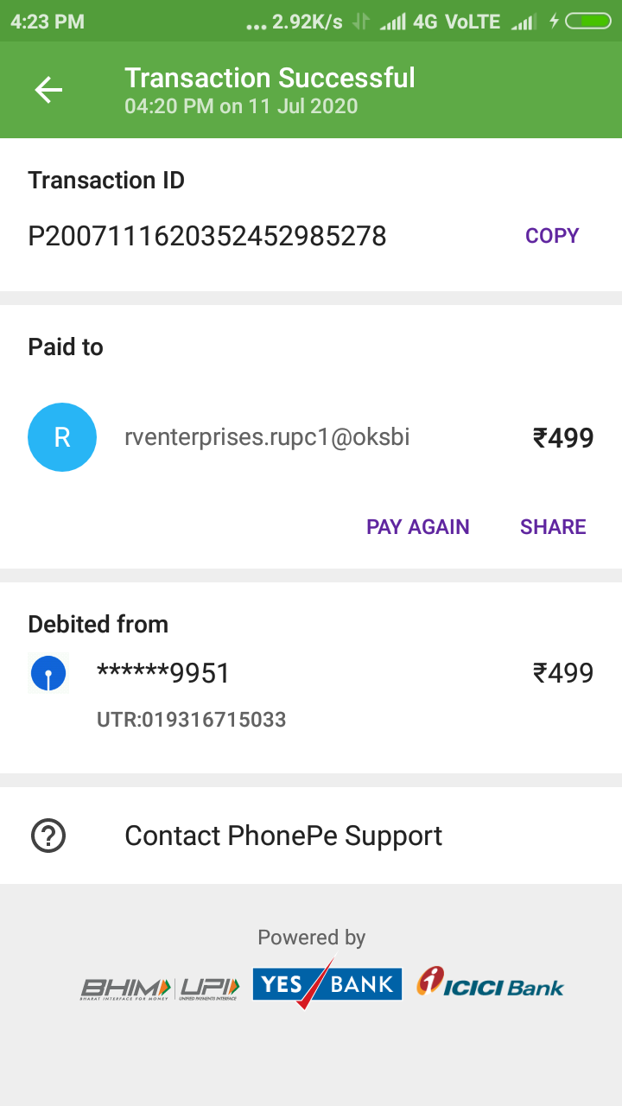
Task: Click the blue R recipient avatar
Action: [62, 437]
